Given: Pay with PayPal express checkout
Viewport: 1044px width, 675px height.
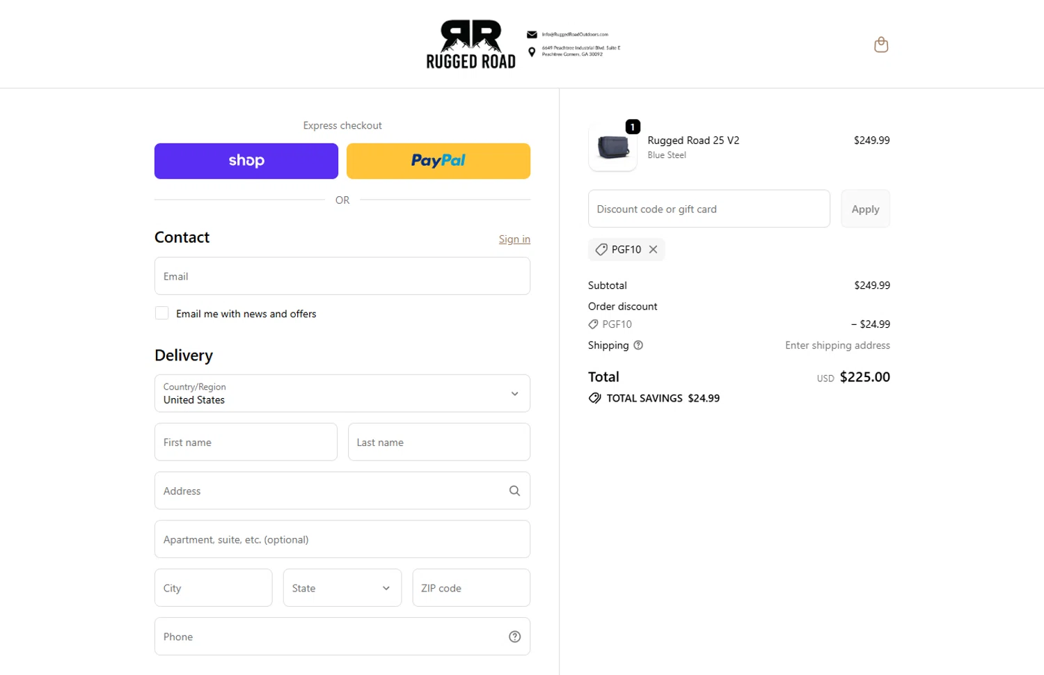Looking at the screenshot, I should (x=438, y=161).
